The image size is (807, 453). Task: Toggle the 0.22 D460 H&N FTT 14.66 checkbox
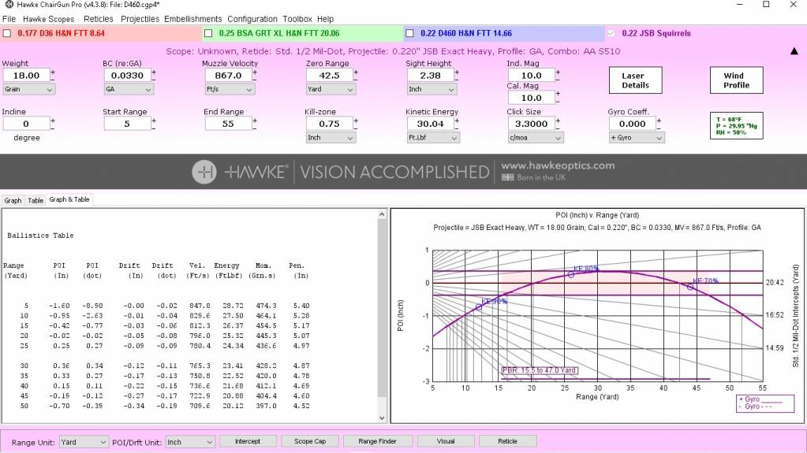coord(409,33)
